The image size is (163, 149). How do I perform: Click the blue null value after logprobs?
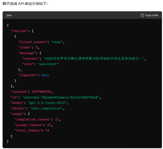45,75
